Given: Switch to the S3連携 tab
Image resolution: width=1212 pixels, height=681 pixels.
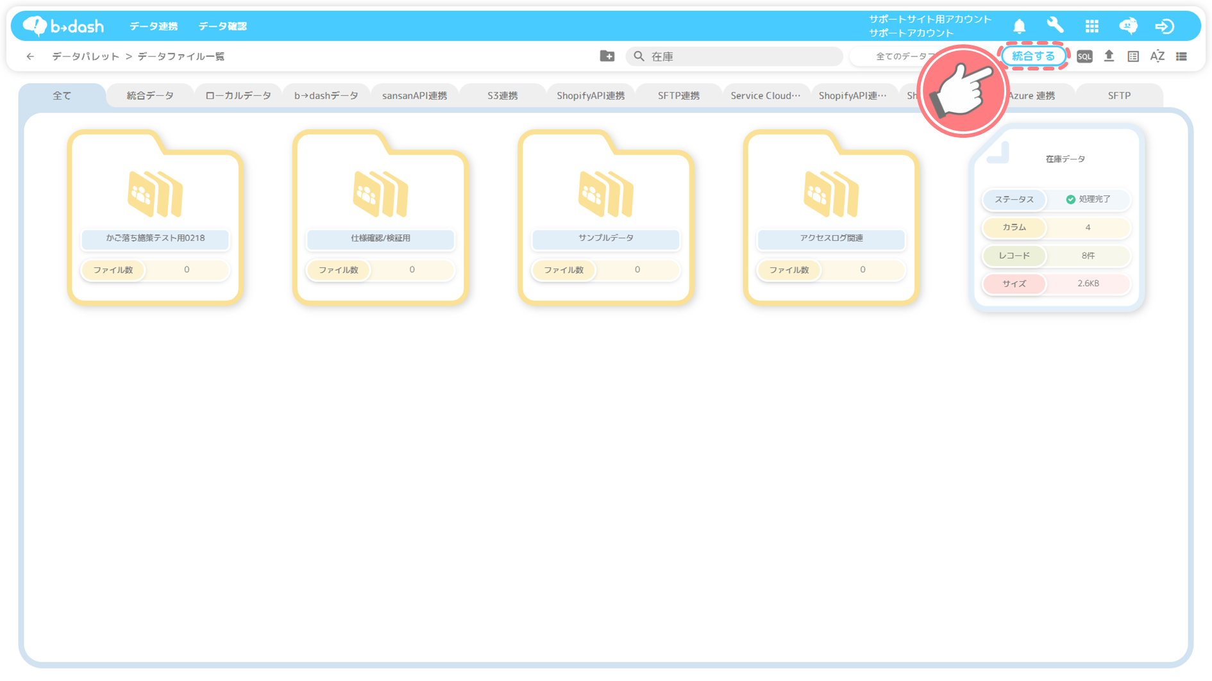Looking at the screenshot, I should click(502, 95).
